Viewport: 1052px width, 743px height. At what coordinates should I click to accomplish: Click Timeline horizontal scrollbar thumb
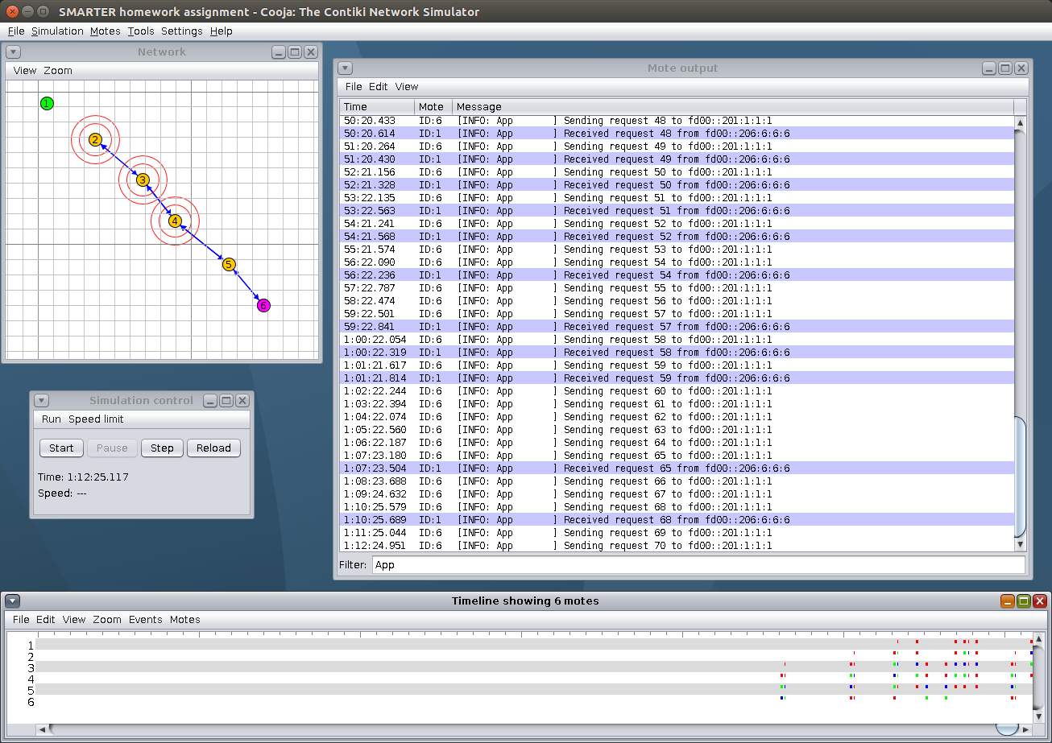(1007, 729)
